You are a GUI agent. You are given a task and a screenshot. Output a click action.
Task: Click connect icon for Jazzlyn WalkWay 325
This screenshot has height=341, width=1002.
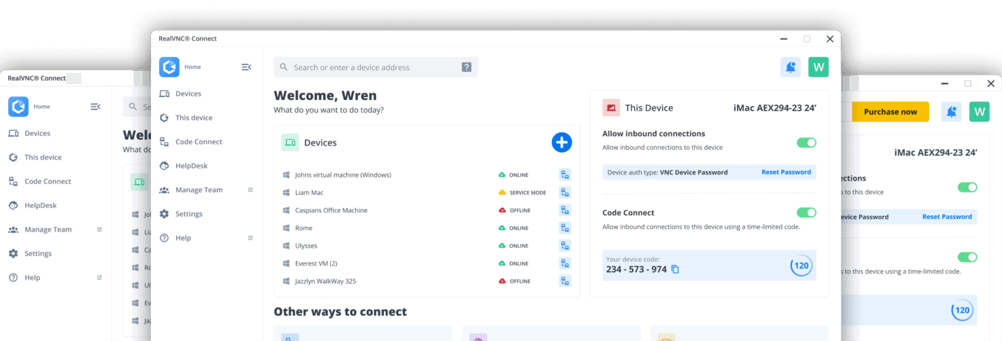pos(565,282)
